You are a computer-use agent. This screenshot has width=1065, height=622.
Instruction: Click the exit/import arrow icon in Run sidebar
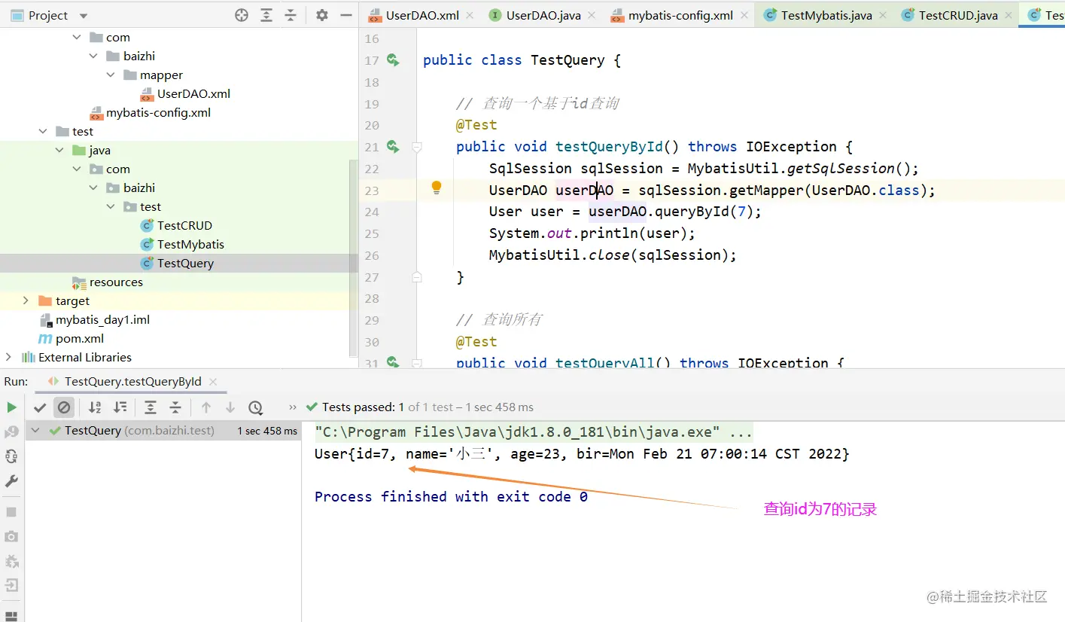(11, 585)
